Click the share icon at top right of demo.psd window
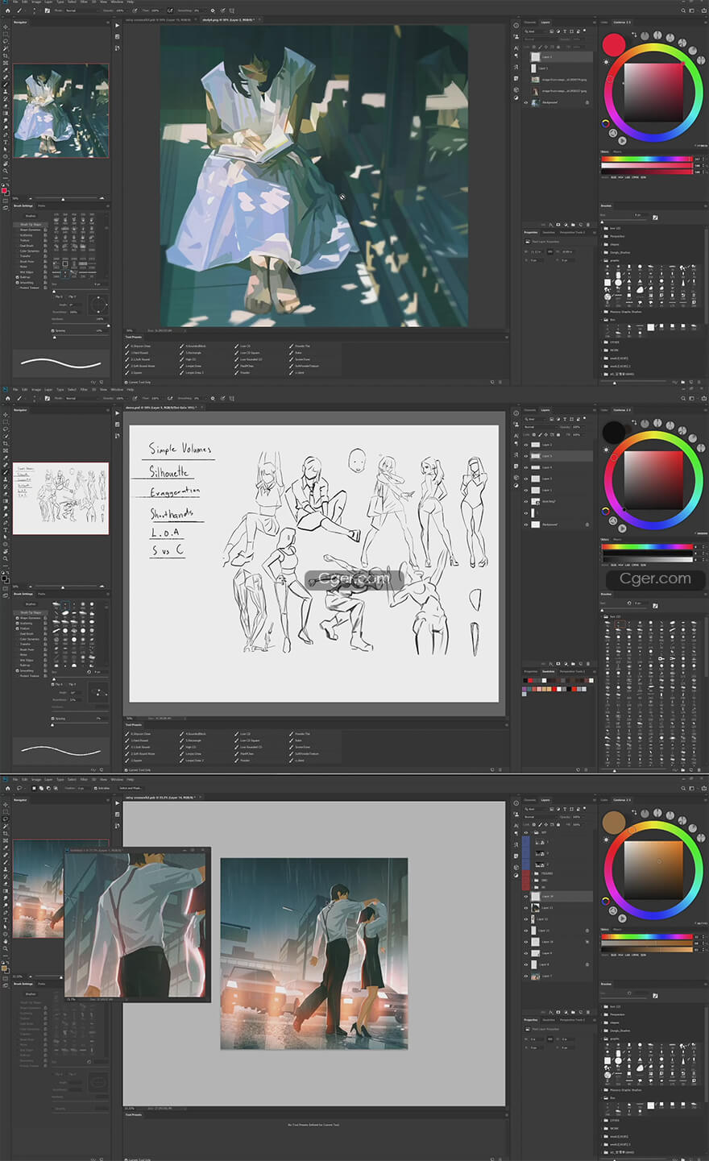Screen dimensions: 709x1161 [703, 398]
